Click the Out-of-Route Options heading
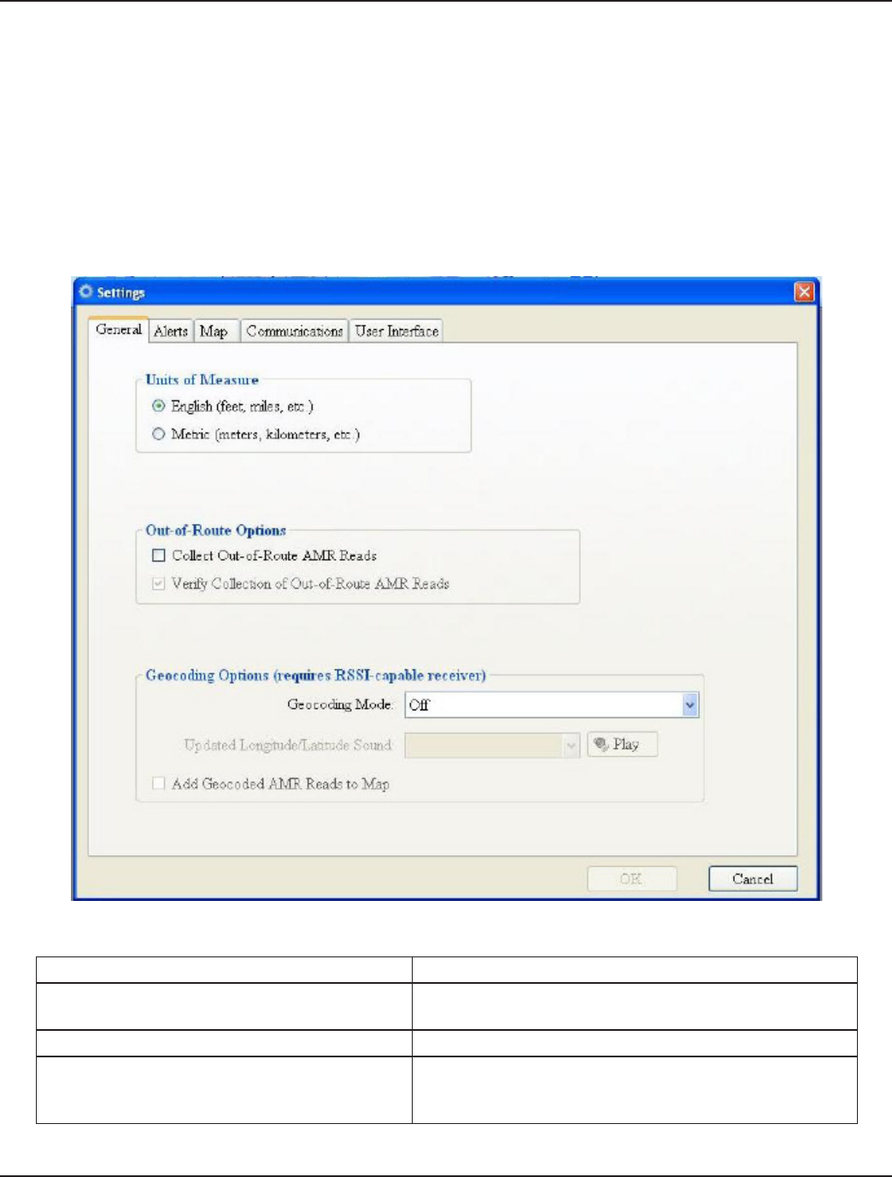The width and height of the screenshot is (892, 1177). 215,530
